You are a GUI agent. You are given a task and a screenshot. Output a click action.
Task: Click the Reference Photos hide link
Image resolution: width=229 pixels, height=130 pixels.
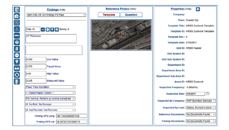click(133, 9)
